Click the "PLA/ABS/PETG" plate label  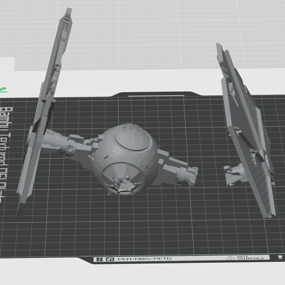(145, 259)
